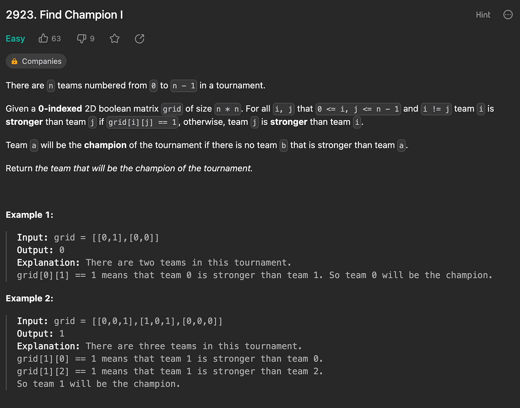Reveal the Hint in the top right corner
This screenshot has width=520, height=408.
tap(483, 14)
